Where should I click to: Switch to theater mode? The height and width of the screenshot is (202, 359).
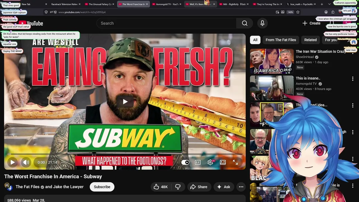pyautogui.click(x=223, y=162)
